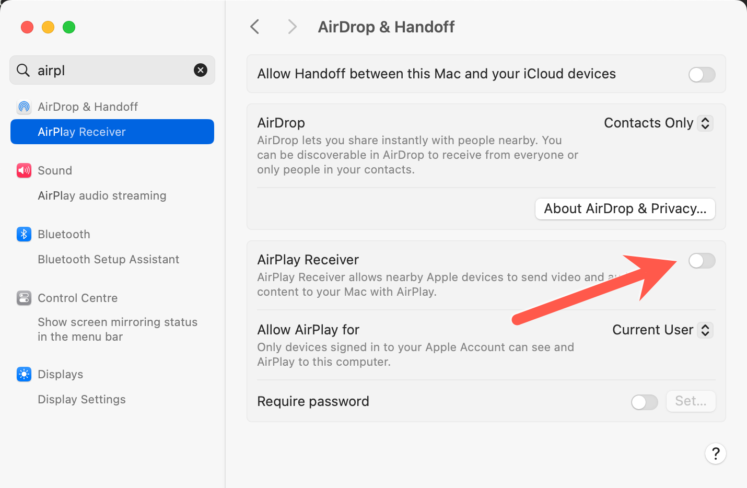This screenshot has height=488, width=747.
Task: Select AirPlay audio streaming search result
Action: pyautogui.click(x=102, y=195)
